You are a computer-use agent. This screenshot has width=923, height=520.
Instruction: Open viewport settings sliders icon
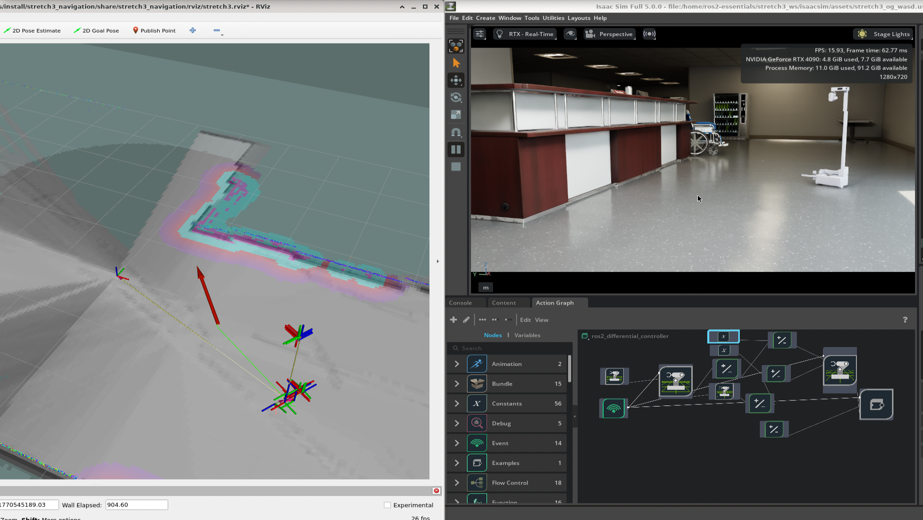point(479,34)
